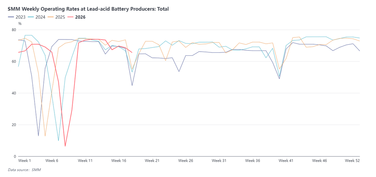Click the Week 31 axis label

(x=219, y=161)
